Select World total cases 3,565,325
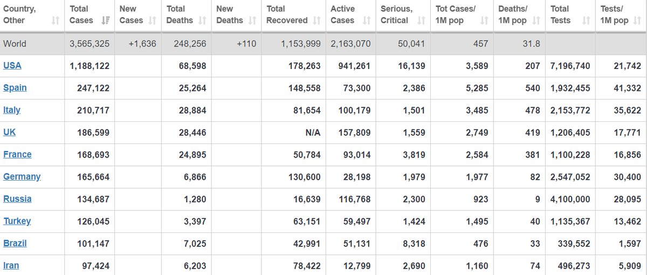 coord(90,44)
